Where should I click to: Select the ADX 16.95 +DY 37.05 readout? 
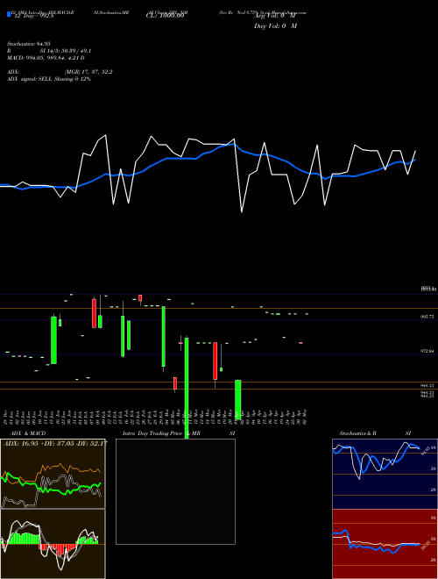coord(55,443)
